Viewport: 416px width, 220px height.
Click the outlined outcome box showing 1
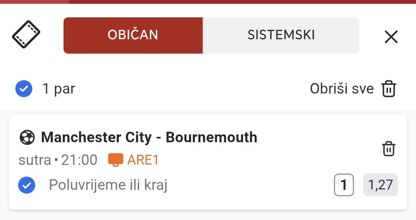(x=344, y=185)
